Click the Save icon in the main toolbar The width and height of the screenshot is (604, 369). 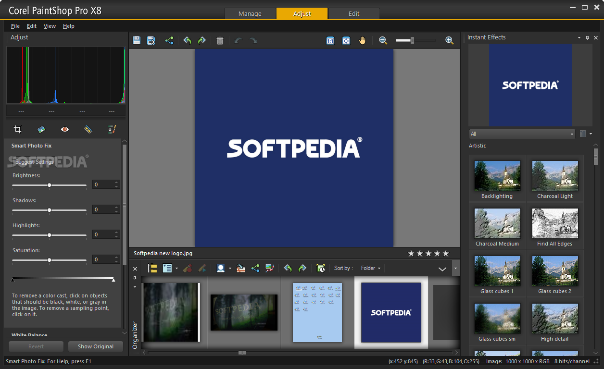point(137,41)
